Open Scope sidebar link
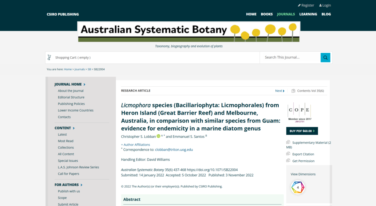The height and width of the screenshot is (206, 376). click(x=62, y=198)
